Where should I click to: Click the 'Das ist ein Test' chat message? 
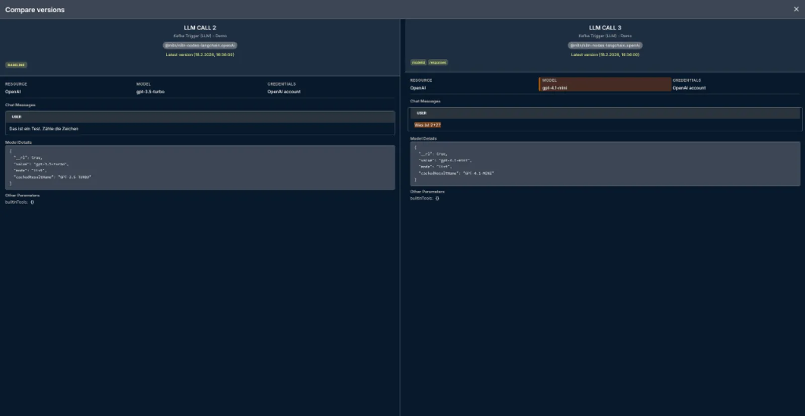pyautogui.click(x=44, y=129)
